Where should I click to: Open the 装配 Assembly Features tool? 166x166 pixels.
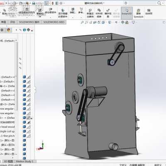(x=73, y=11)
